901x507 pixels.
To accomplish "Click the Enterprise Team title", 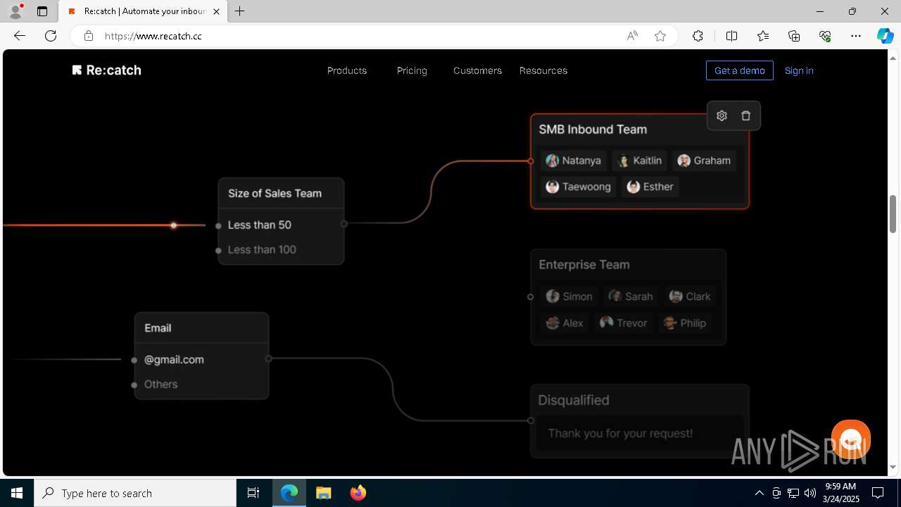I will pyautogui.click(x=584, y=265).
